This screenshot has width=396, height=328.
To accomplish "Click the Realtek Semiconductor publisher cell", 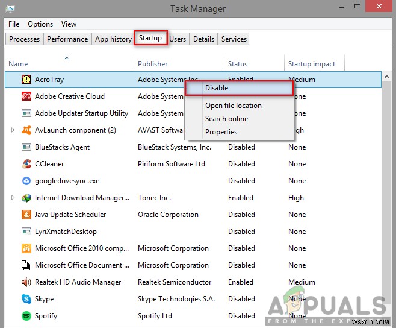I will tap(175, 282).
